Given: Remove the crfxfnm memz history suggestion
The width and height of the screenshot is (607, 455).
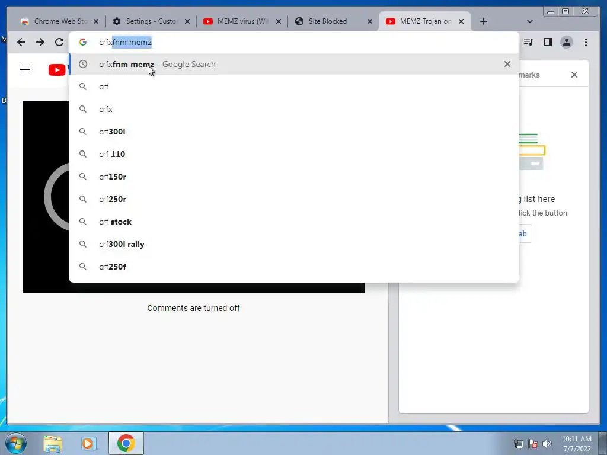Looking at the screenshot, I should 507,64.
